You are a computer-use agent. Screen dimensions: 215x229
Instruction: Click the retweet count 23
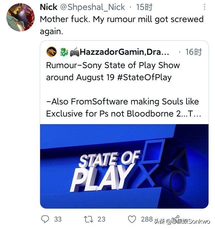(101, 219)
